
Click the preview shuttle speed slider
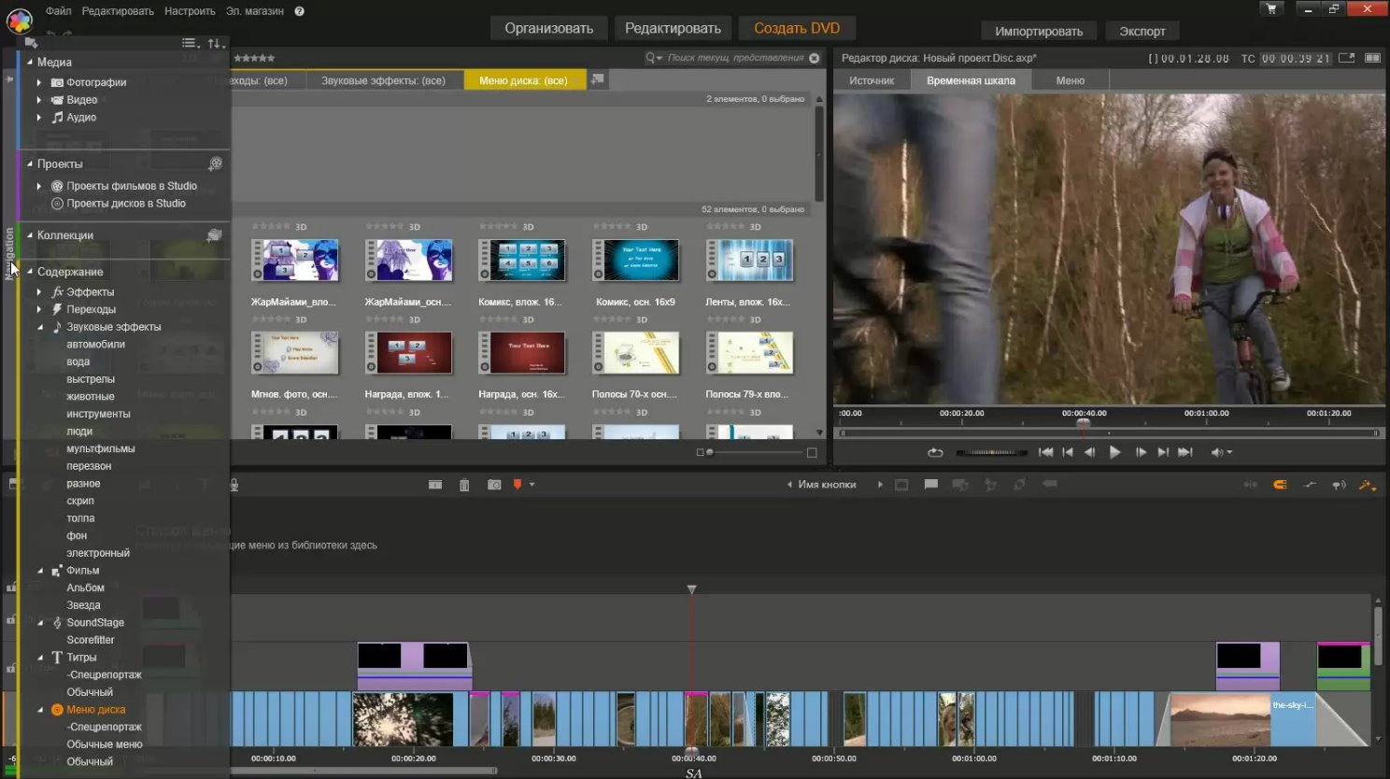tap(991, 452)
